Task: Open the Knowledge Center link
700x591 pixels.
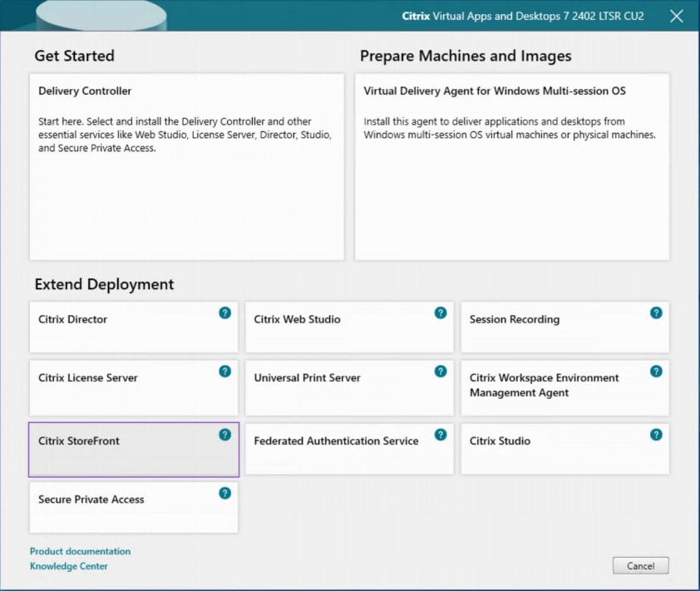Action: click(x=69, y=566)
